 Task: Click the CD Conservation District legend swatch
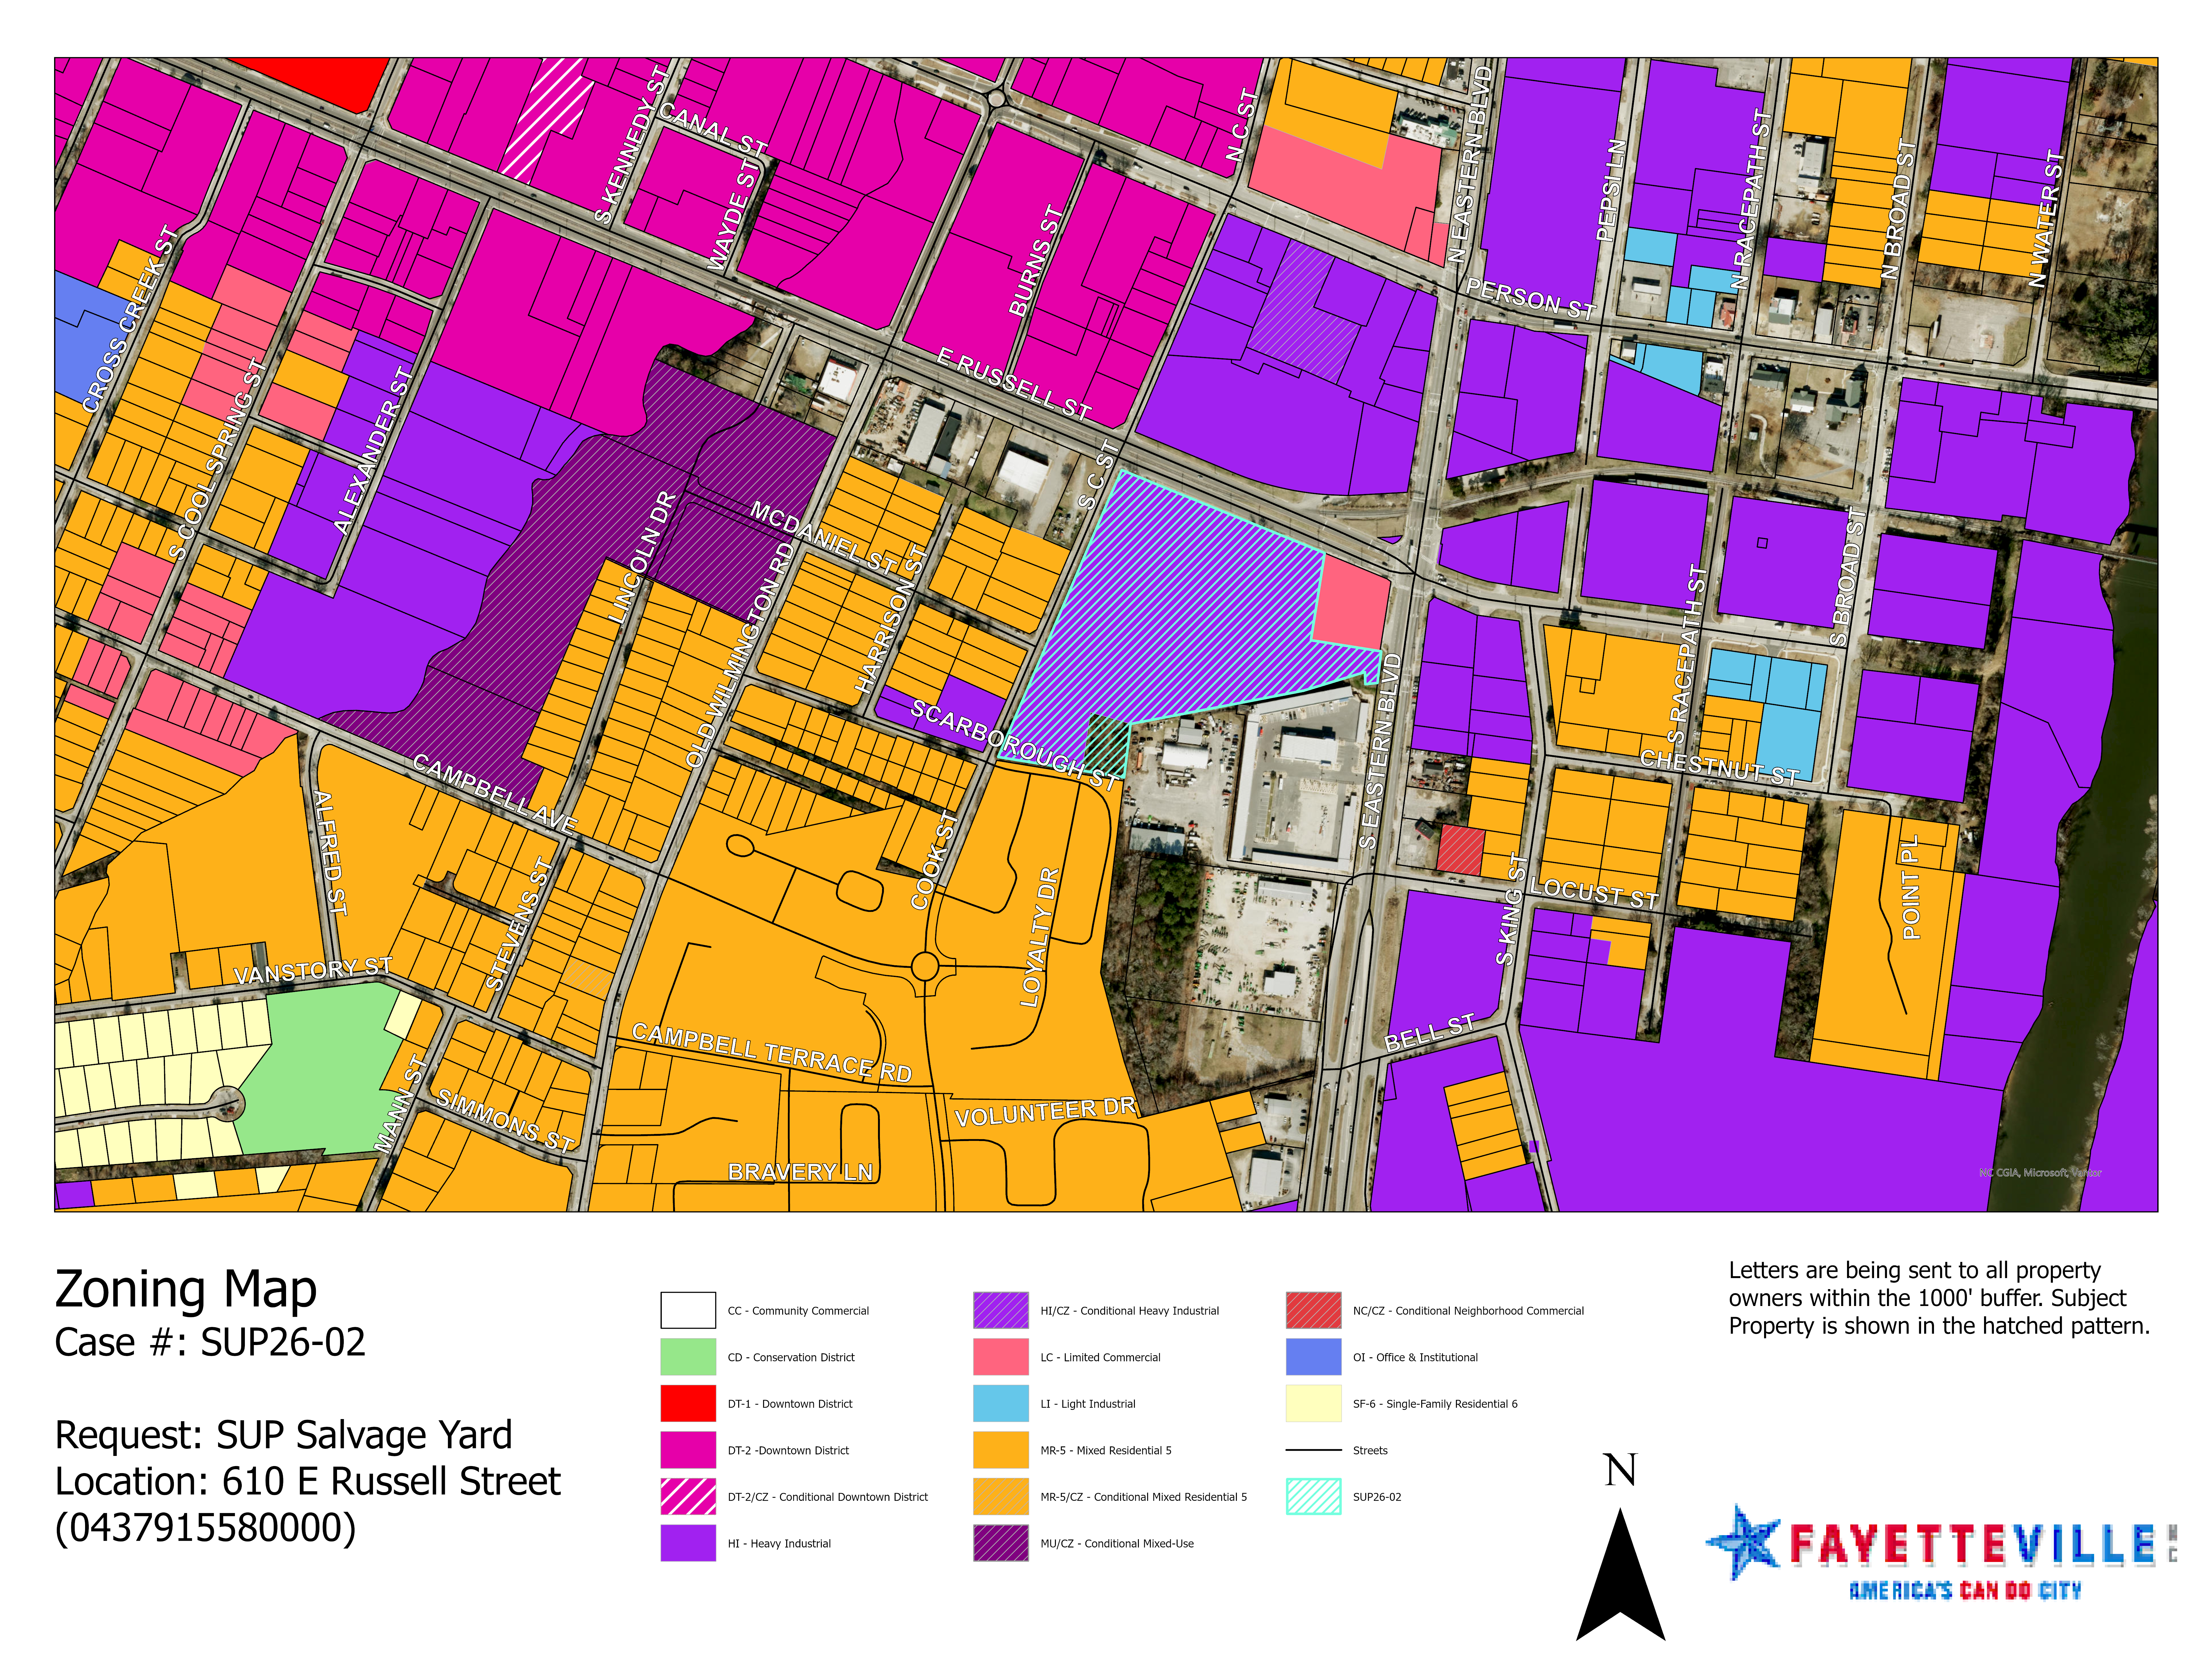[688, 1356]
